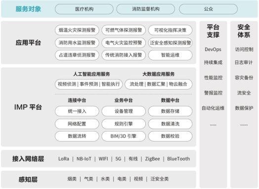Click the 智能运维 pill

pos(171,55)
